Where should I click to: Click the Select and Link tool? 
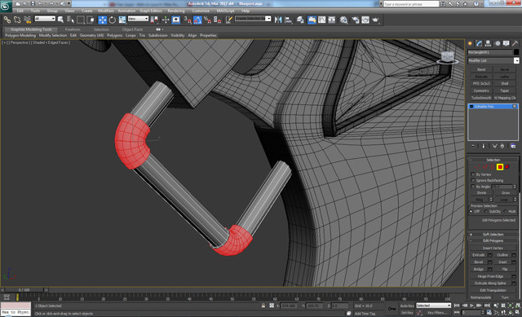[7, 20]
